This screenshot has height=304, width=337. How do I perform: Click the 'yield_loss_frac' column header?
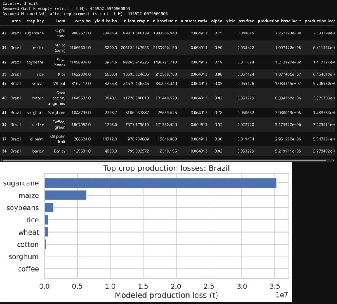(x=240, y=21)
